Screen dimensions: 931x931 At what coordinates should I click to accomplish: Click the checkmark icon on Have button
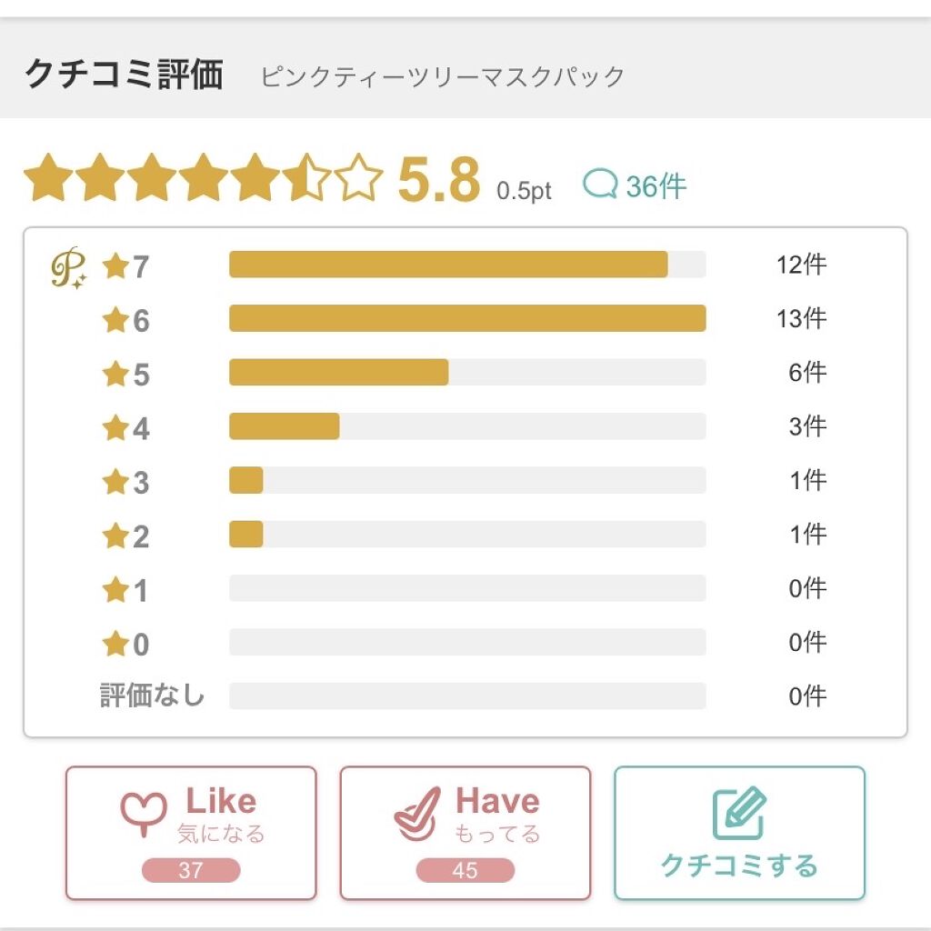(418, 814)
